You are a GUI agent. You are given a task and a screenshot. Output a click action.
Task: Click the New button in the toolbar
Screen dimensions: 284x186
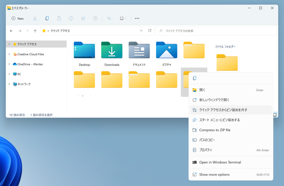click(x=18, y=19)
